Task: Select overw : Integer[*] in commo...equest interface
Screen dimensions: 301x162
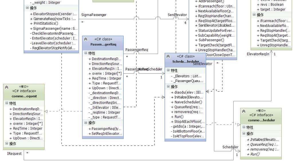Action: tap(26, 124)
